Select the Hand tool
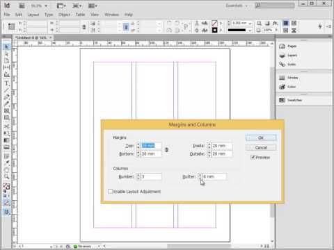Screen dimensions: 334x250 pos(6,170)
